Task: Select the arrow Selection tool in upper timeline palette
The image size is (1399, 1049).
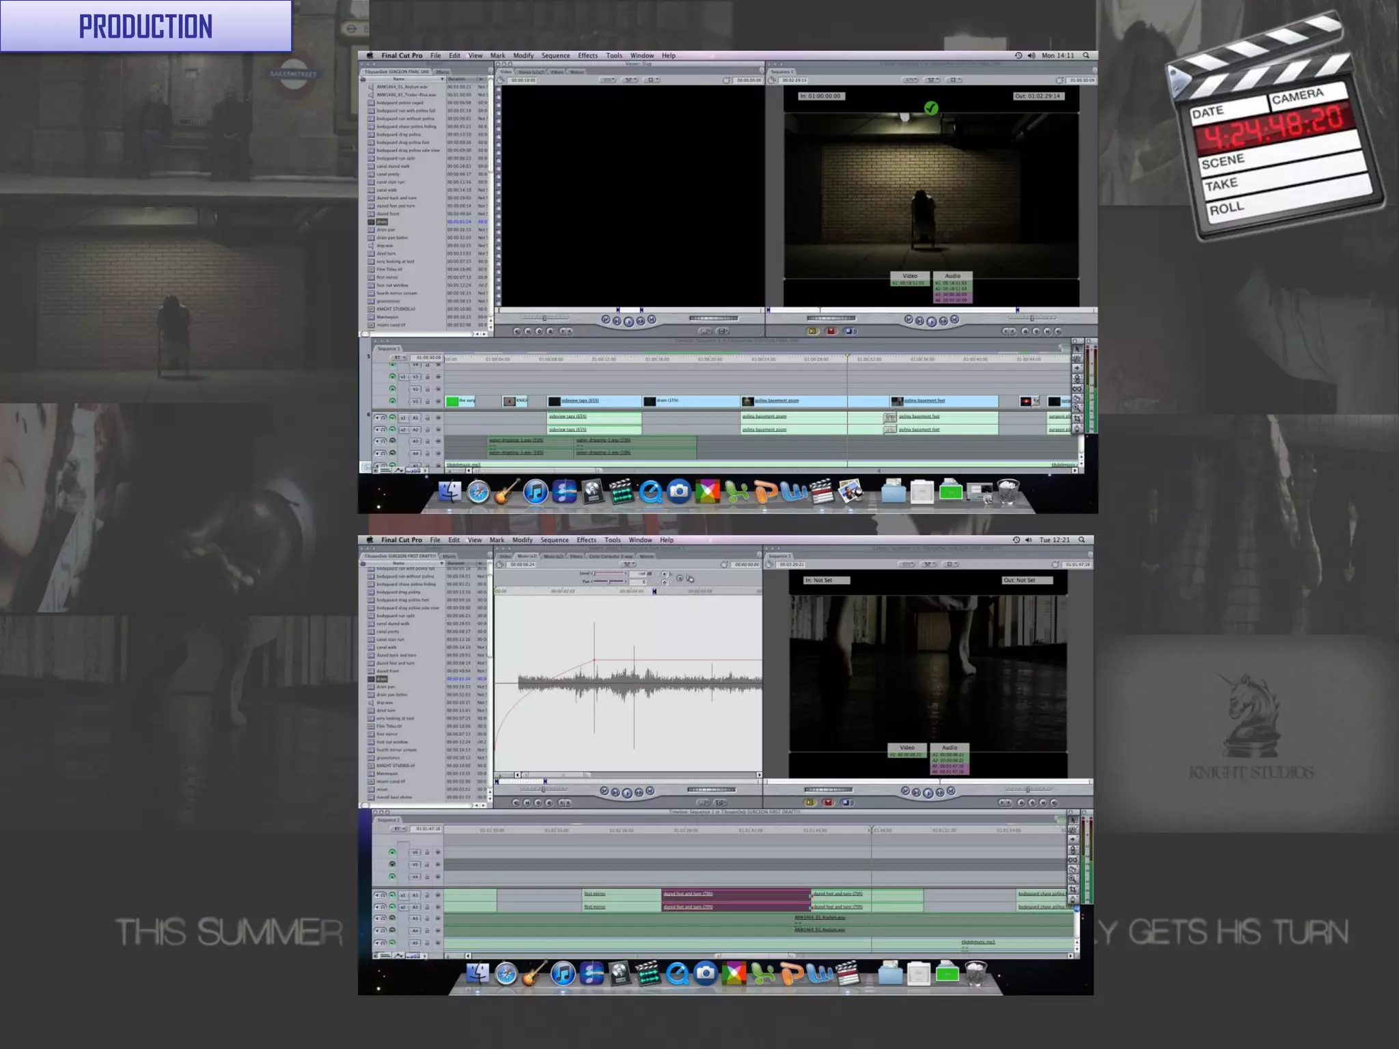Action: [1077, 348]
